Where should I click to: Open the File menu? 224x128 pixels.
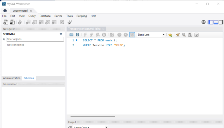[x=4, y=16]
